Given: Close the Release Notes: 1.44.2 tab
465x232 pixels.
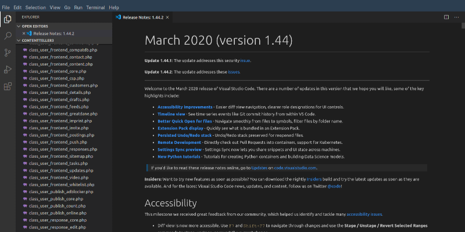Looking at the screenshot, I should pyautogui.click(x=167, y=17).
